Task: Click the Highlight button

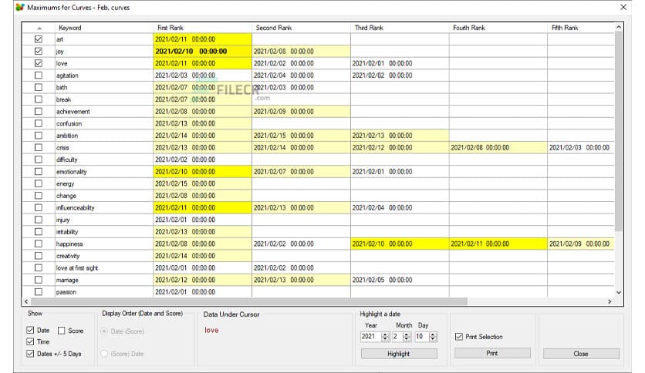Action: [x=399, y=354]
